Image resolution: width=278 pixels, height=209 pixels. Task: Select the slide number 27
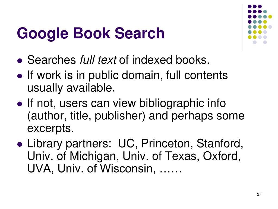coord(259,194)
